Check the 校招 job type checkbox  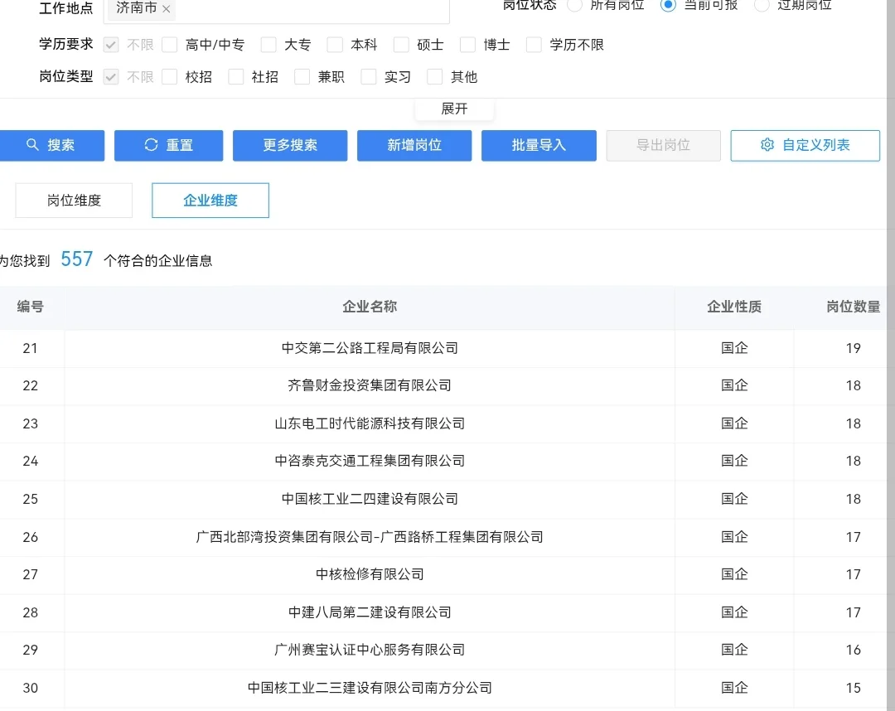[x=170, y=76]
